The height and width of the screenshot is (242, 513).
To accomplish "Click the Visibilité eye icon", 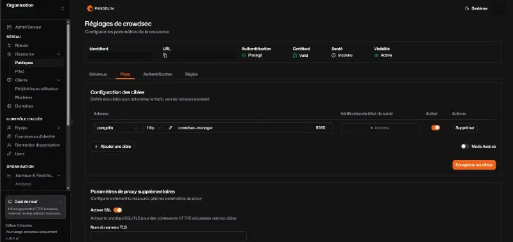I will tap(376, 56).
